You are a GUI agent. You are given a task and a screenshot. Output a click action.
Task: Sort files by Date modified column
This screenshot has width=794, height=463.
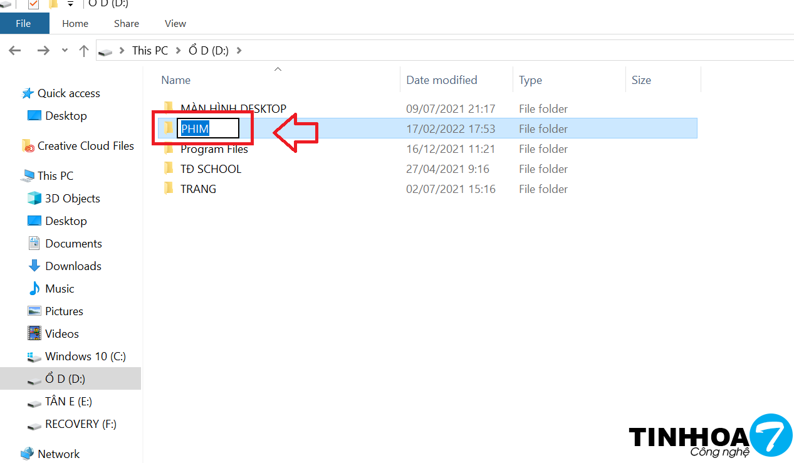[x=441, y=80]
